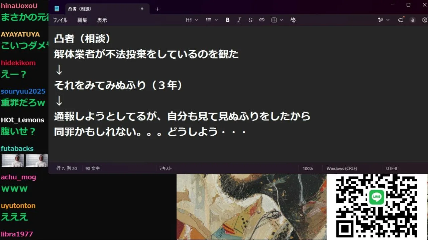The image size is (428, 240).
Task: Click the heading line 凸者（相談） in the document
Action: click(x=82, y=39)
